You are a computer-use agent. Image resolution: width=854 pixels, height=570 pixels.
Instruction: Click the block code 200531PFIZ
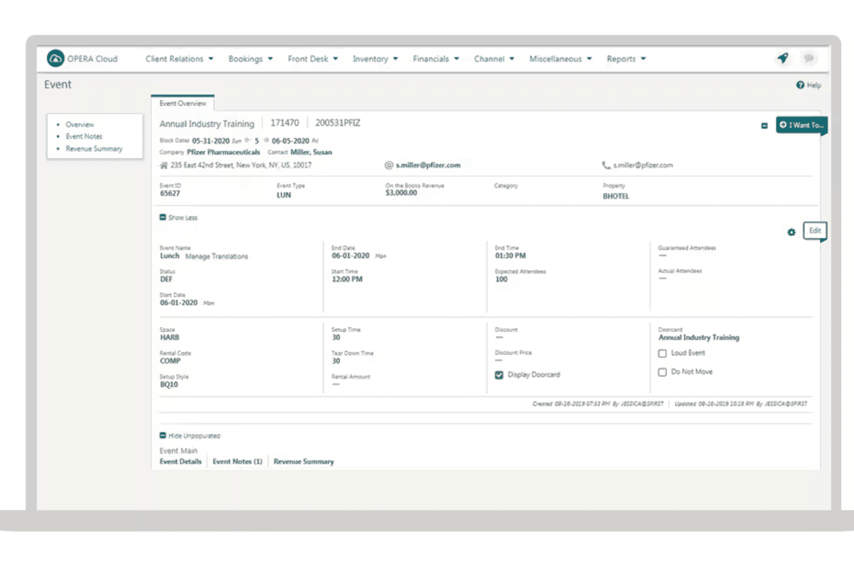[338, 123]
